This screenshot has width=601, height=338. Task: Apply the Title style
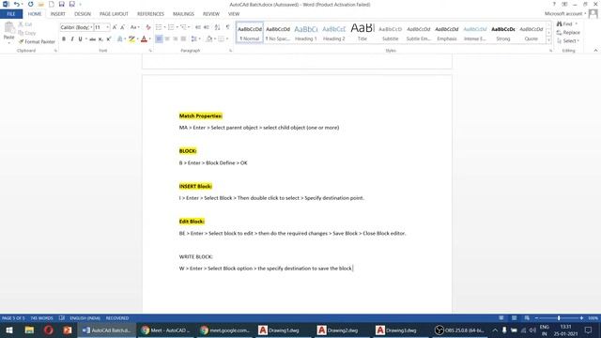[x=362, y=33]
